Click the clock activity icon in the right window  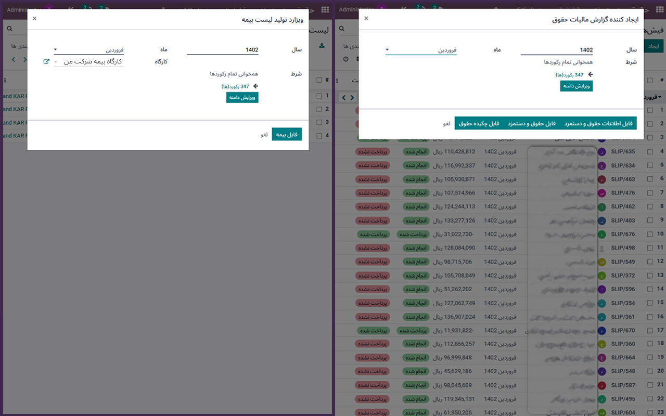click(346, 59)
